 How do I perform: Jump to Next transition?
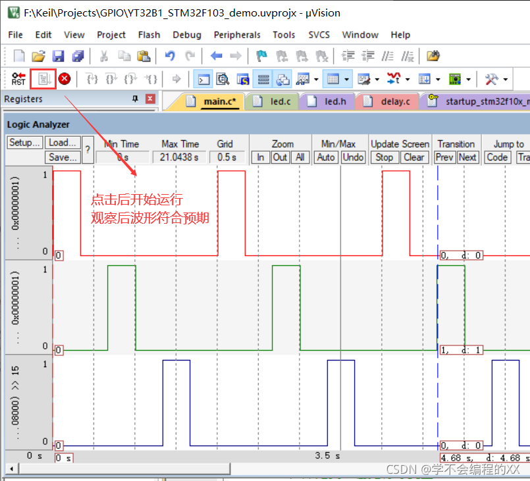pos(468,157)
